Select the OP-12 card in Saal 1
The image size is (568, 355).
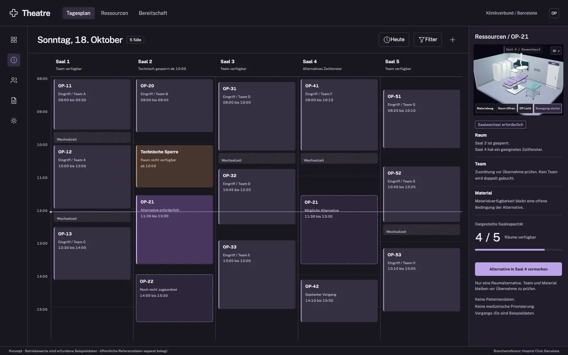pyautogui.click(x=92, y=177)
